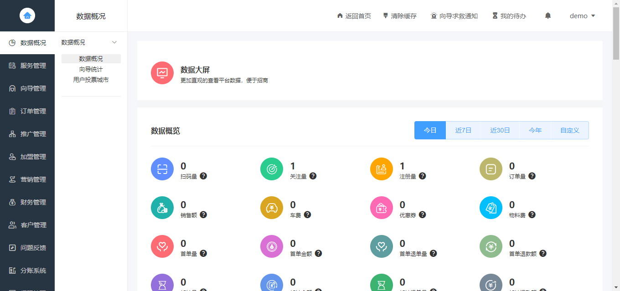Show help for 订单量 question mark
The height and width of the screenshot is (291, 620).
pyautogui.click(x=532, y=176)
